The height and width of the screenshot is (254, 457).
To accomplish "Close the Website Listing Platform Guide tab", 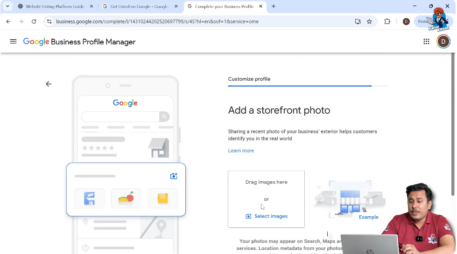I will coord(91,7).
